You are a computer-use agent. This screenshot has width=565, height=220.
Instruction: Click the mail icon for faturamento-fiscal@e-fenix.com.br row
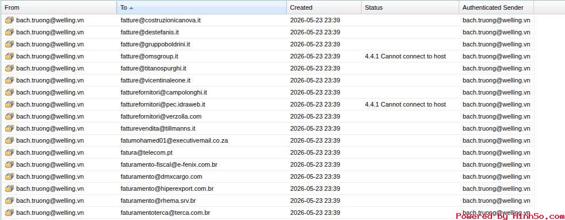9,164
